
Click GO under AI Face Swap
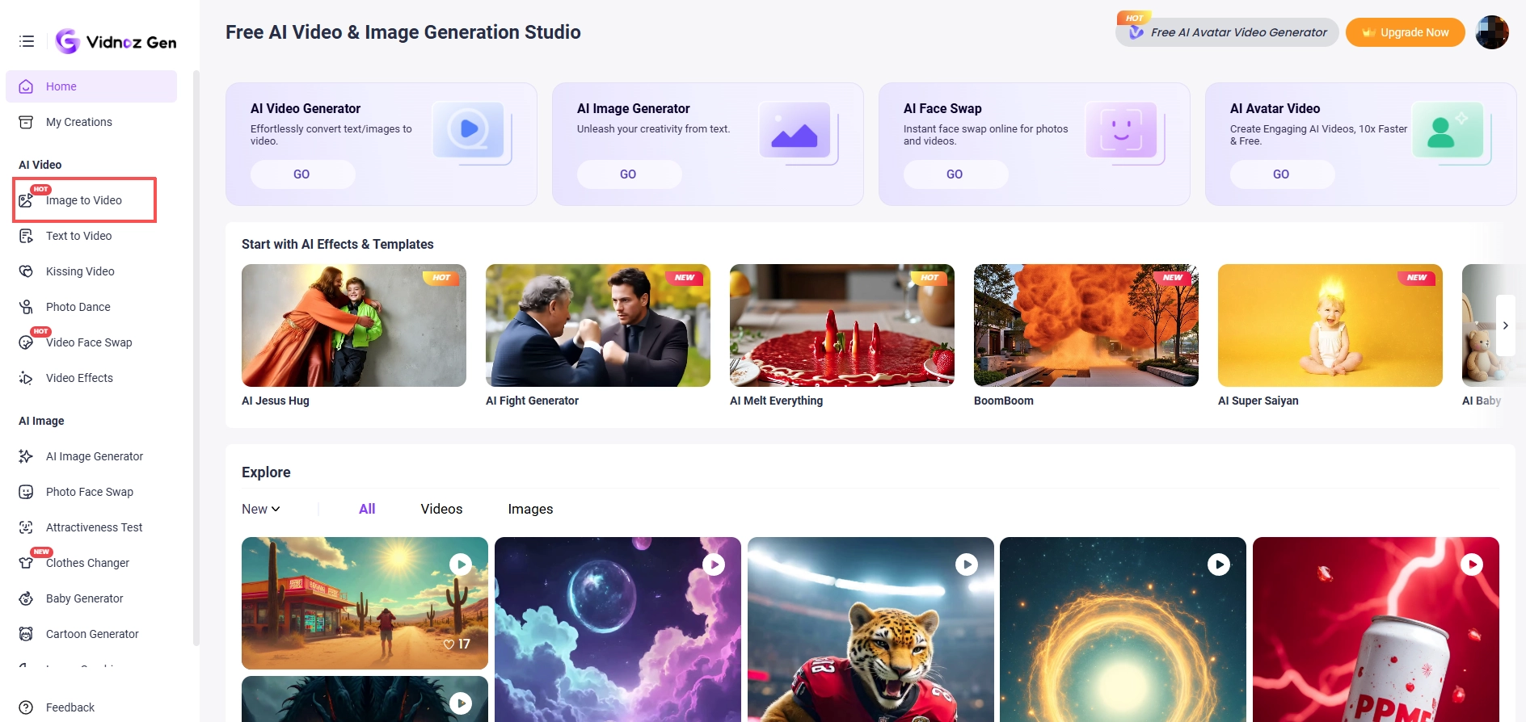pos(955,174)
